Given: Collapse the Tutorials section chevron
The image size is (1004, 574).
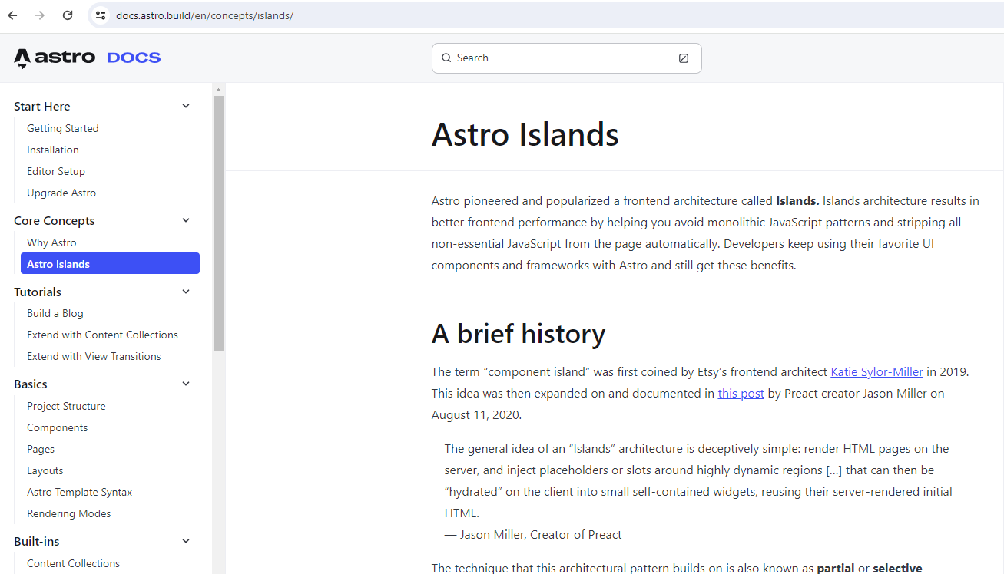Looking at the screenshot, I should pyautogui.click(x=186, y=292).
